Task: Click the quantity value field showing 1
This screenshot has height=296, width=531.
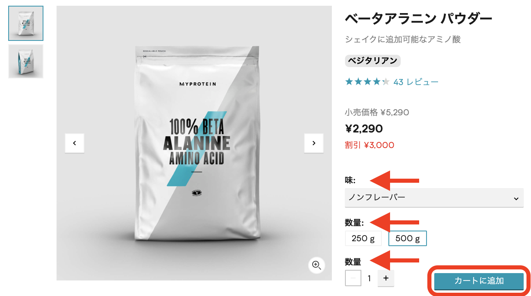Action: pos(369,278)
